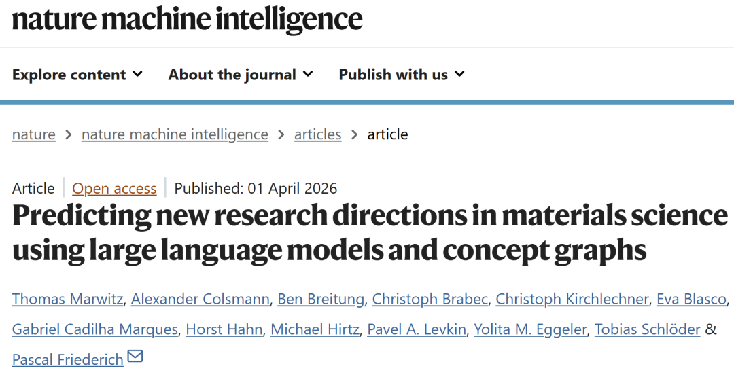Image resolution: width=734 pixels, height=379 pixels.
Task: Click the nature machine intelligence logo
Action: (x=187, y=19)
